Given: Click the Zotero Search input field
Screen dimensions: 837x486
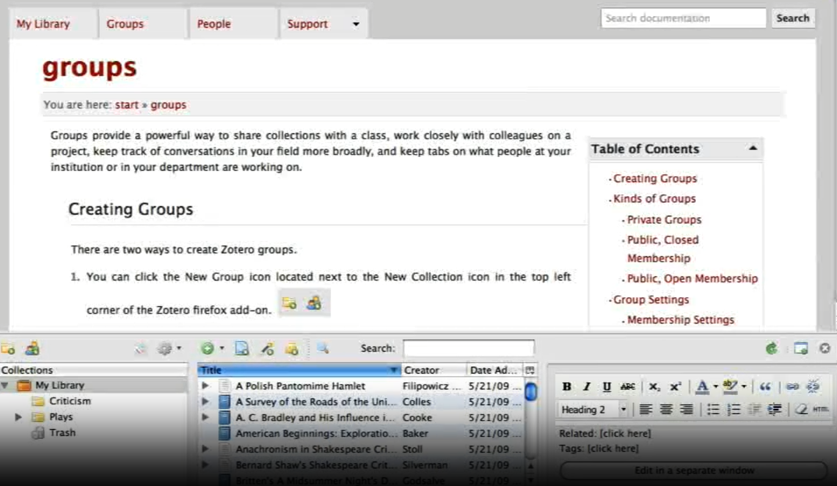Looking at the screenshot, I should (468, 348).
